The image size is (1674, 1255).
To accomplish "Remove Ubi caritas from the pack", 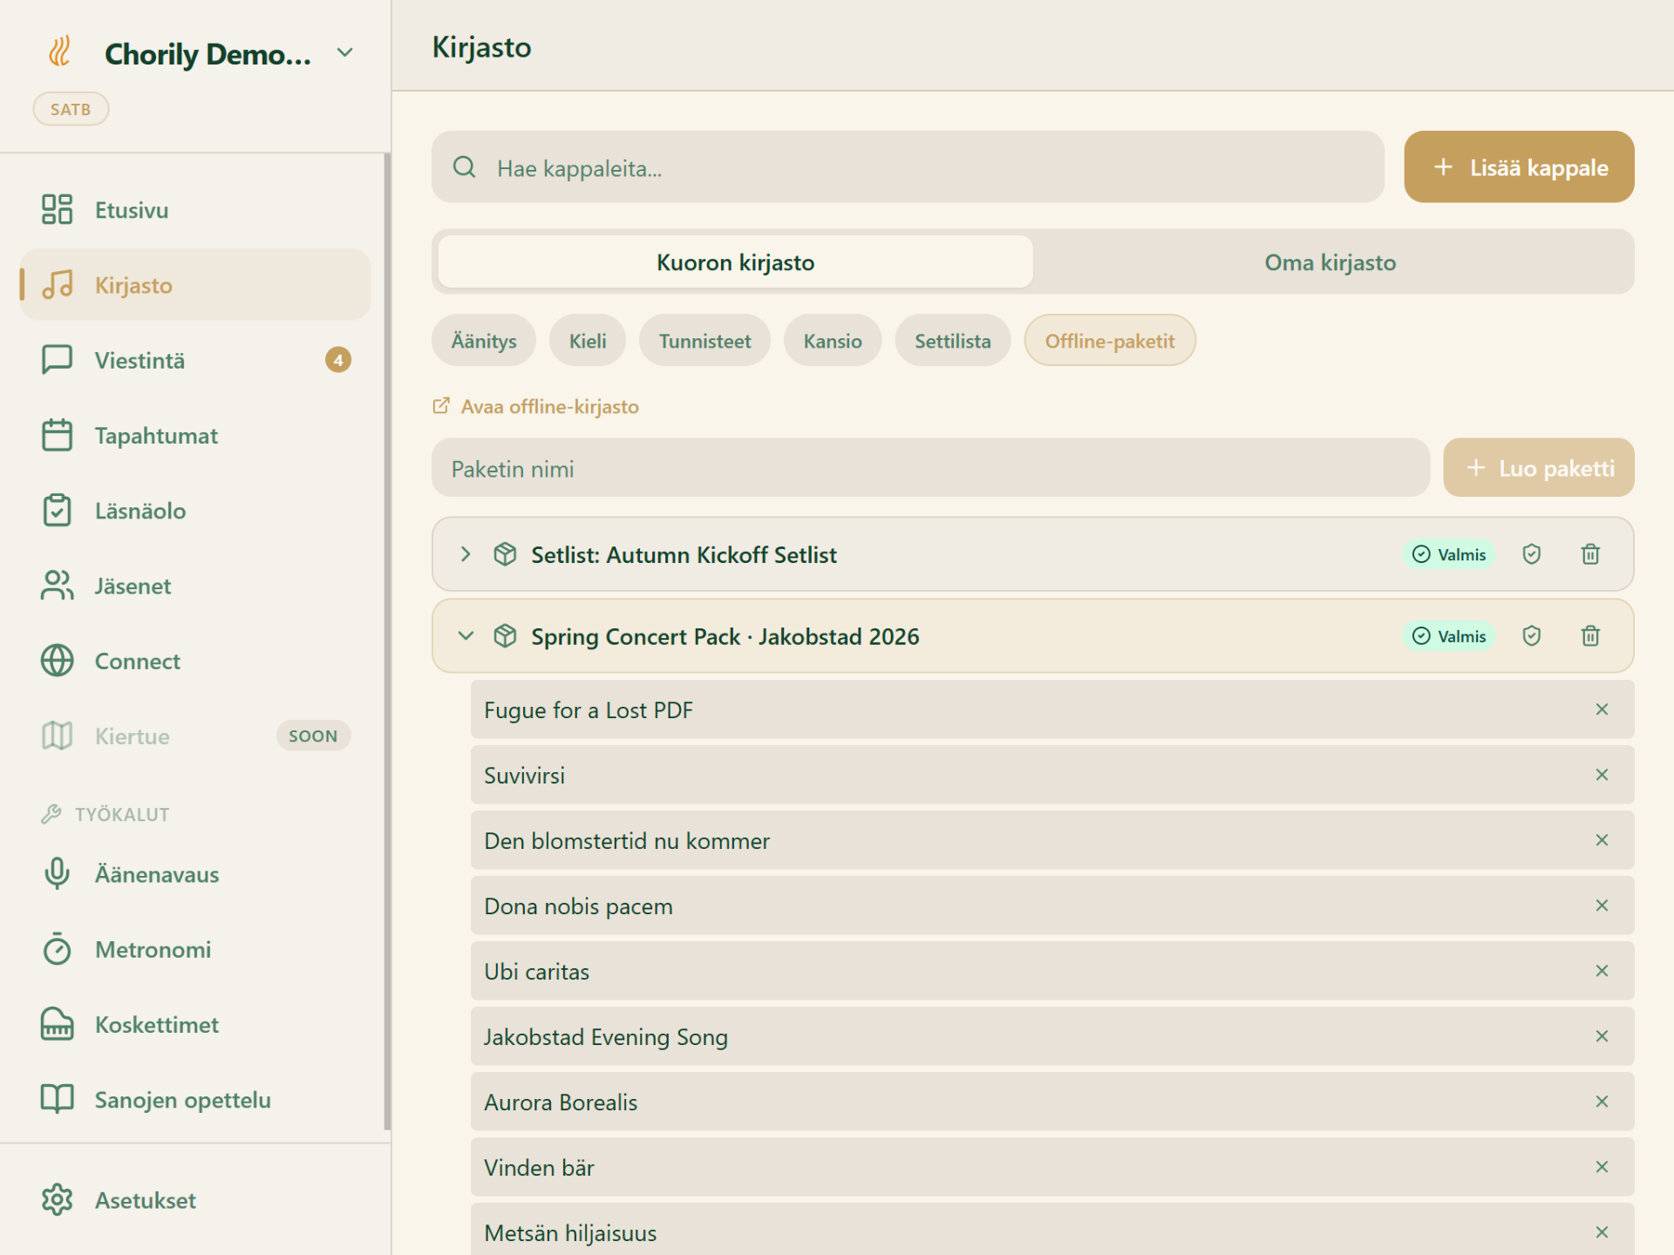I will (1602, 971).
